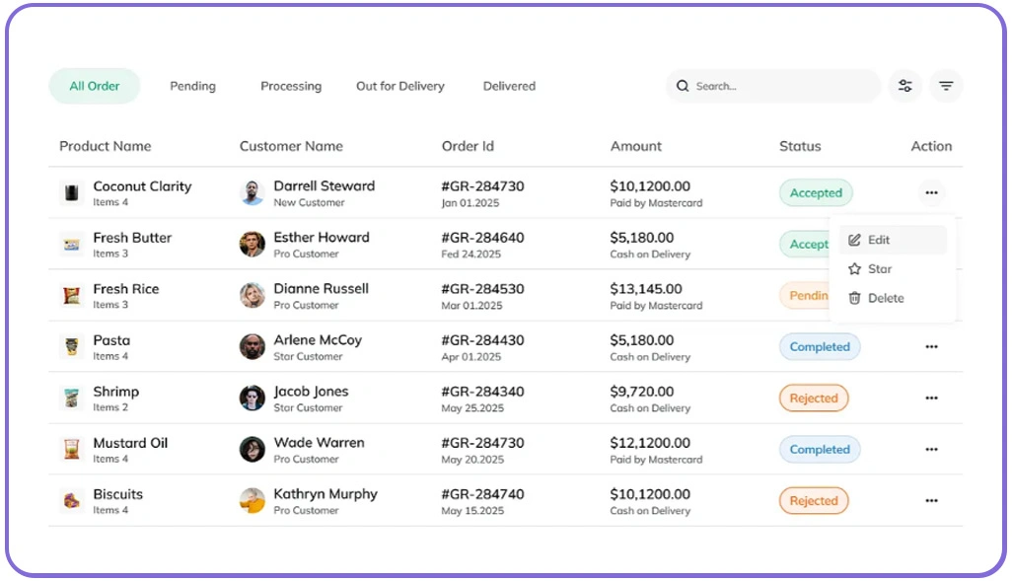Open three-dot actions for Mustard Oil row

click(x=931, y=449)
